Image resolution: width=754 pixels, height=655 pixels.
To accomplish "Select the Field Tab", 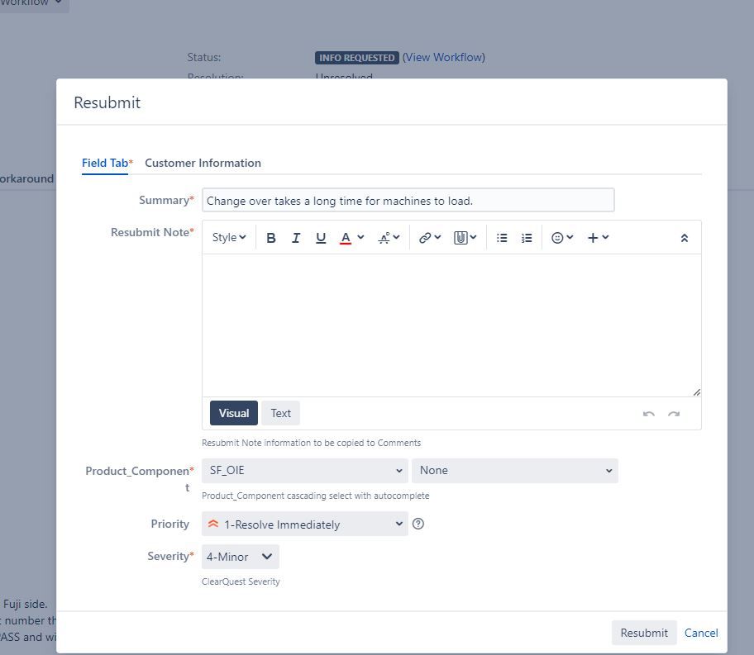I will 105,163.
